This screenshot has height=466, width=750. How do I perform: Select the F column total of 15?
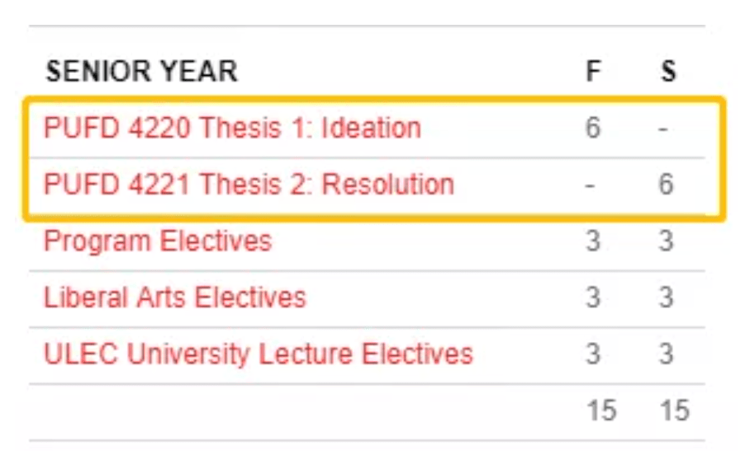coord(601,411)
